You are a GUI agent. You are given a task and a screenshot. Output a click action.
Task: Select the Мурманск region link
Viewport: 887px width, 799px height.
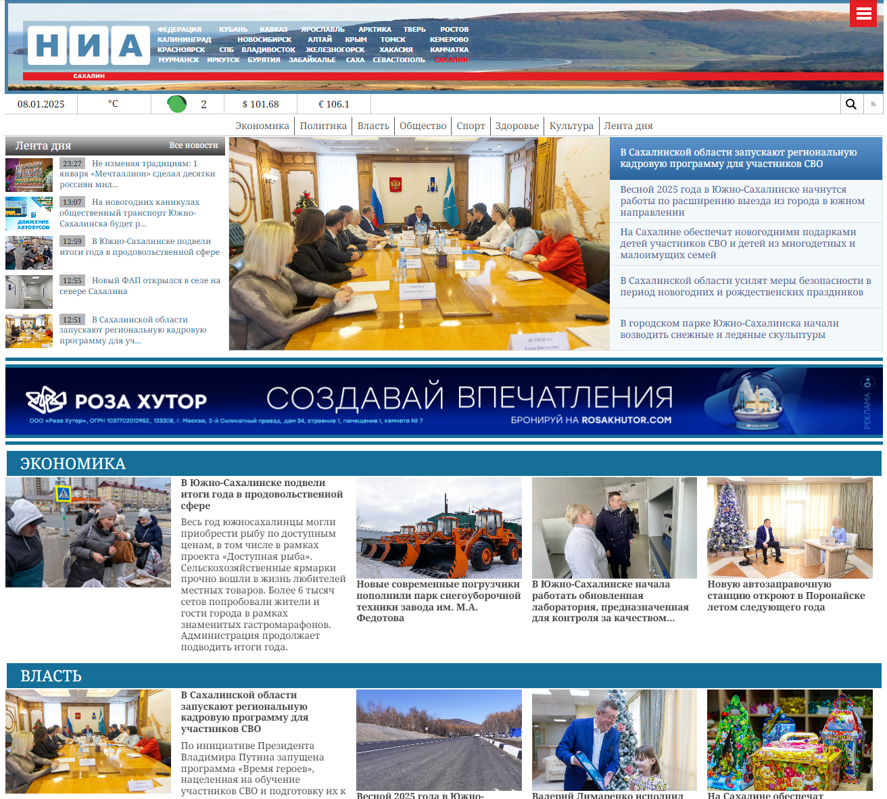178,60
